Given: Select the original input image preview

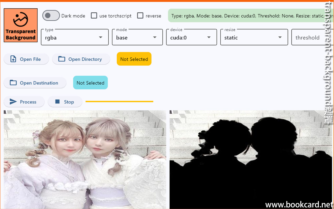Looking at the screenshot, I should click(x=85, y=159).
